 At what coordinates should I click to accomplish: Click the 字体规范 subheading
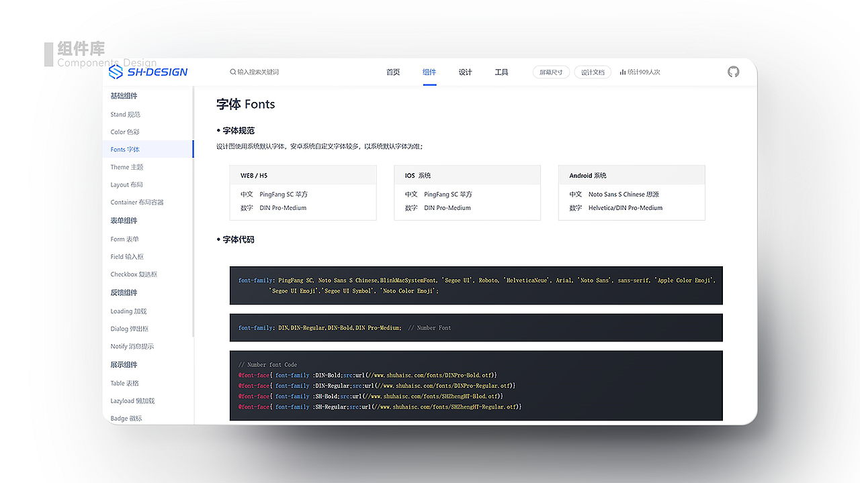point(239,131)
